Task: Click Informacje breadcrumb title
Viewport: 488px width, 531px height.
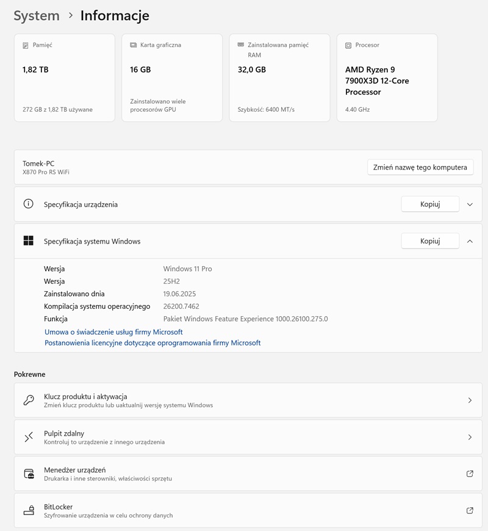Action: pos(115,16)
